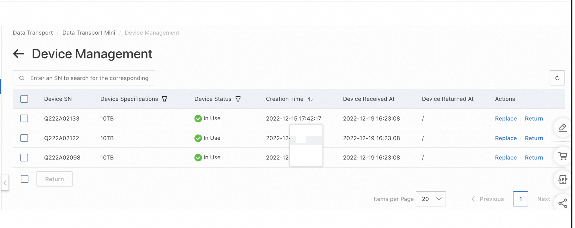Click Return for device Q222A02122
The height and width of the screenshot is (228, 575).
tap(534, 138)
